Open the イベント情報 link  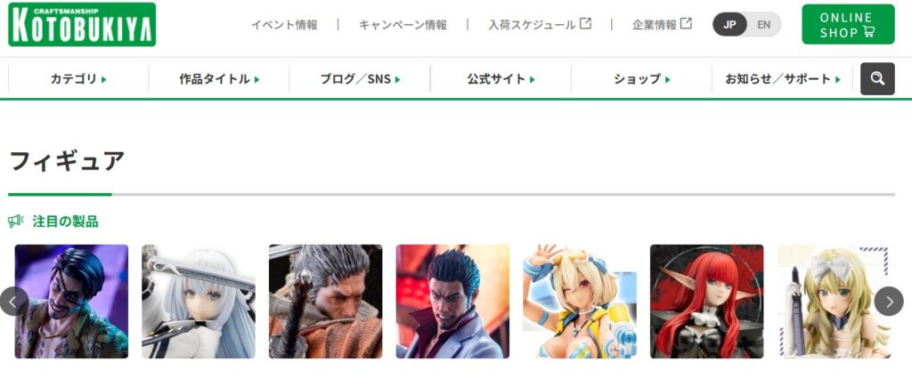click(x=284, y=25)
